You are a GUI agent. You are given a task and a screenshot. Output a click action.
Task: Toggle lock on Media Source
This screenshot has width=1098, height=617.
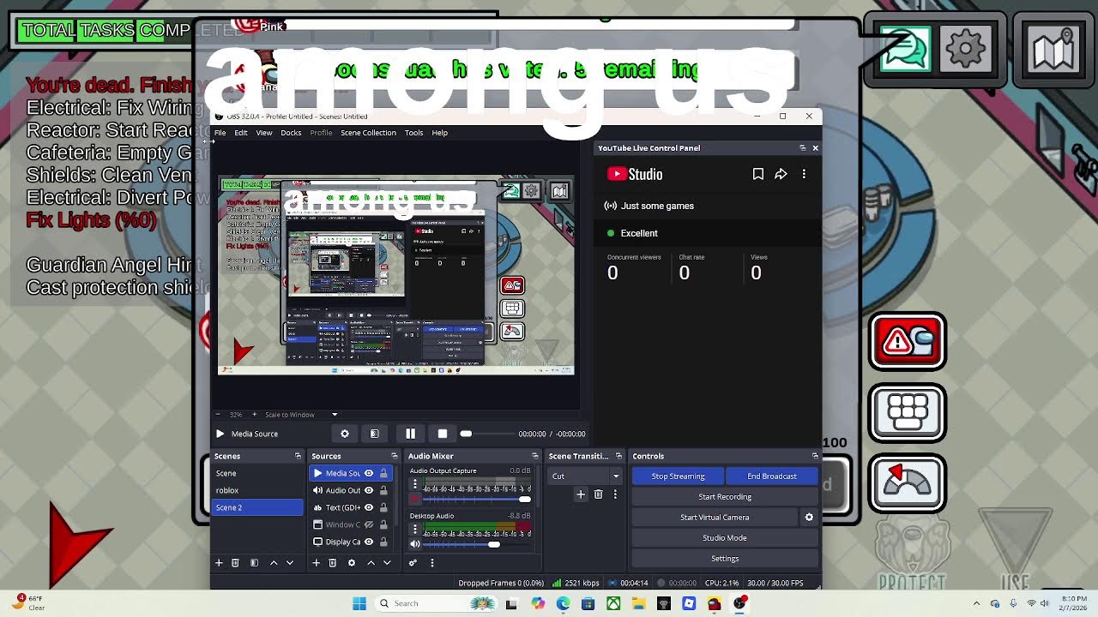[x=383, y=473]
